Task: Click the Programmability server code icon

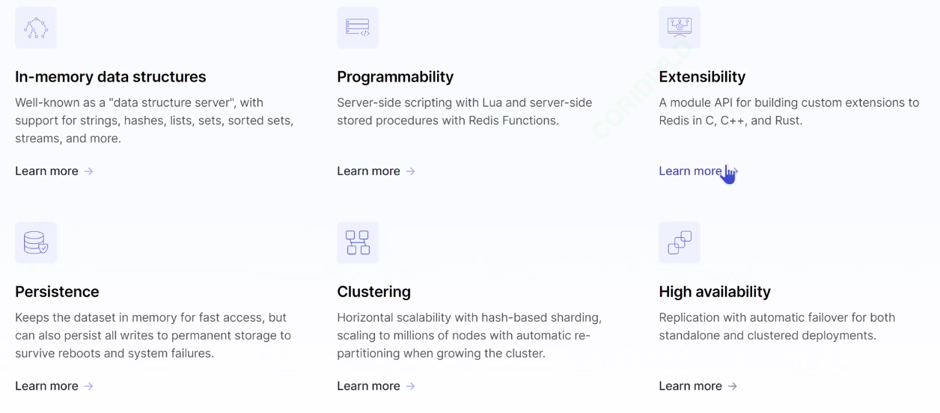Action: (358, 28)
